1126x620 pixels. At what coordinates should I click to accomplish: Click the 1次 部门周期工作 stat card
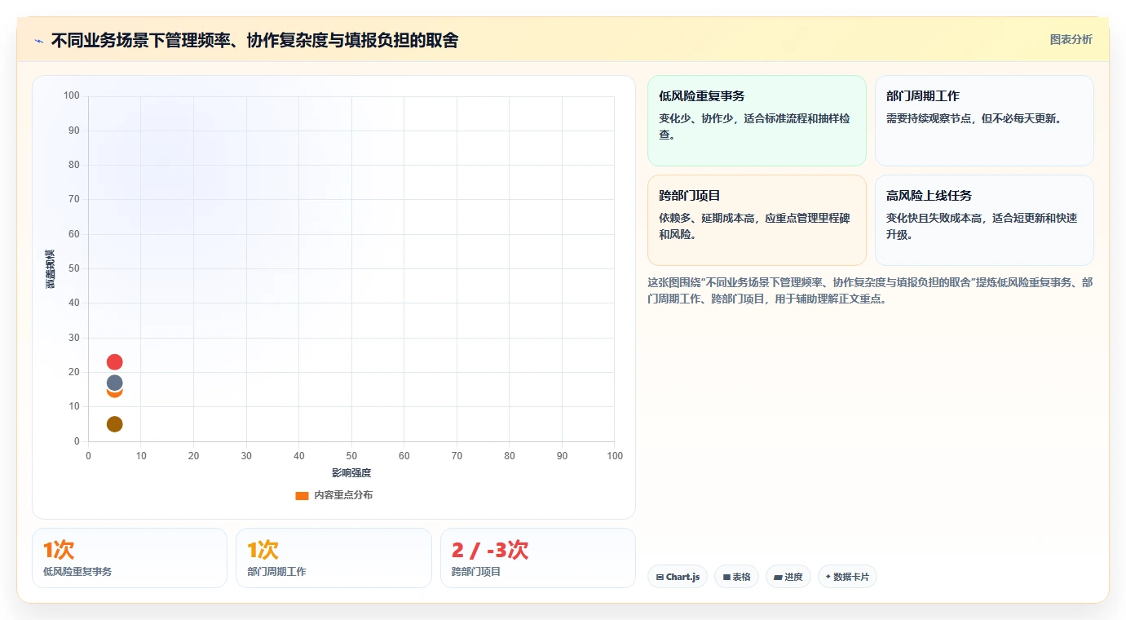[333, 558]
